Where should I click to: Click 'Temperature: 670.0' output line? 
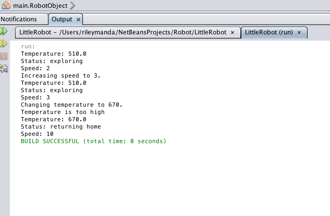tap(53, 119)
